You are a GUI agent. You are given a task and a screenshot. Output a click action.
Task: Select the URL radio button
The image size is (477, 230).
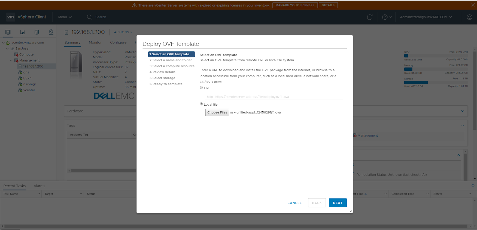(x=201, y=88)
